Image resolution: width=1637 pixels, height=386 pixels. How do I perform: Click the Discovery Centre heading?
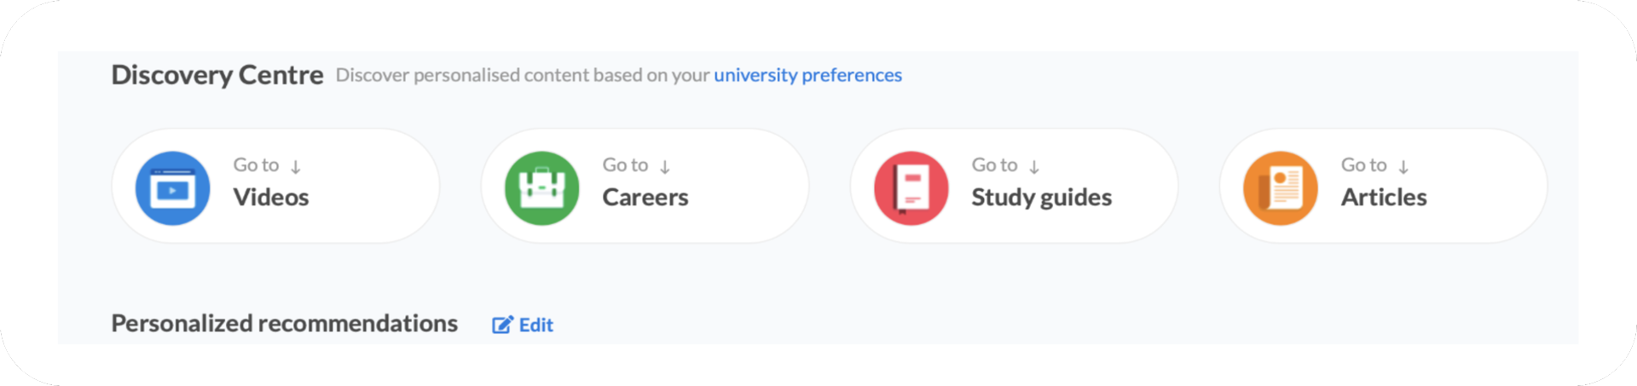coord(217,75)
